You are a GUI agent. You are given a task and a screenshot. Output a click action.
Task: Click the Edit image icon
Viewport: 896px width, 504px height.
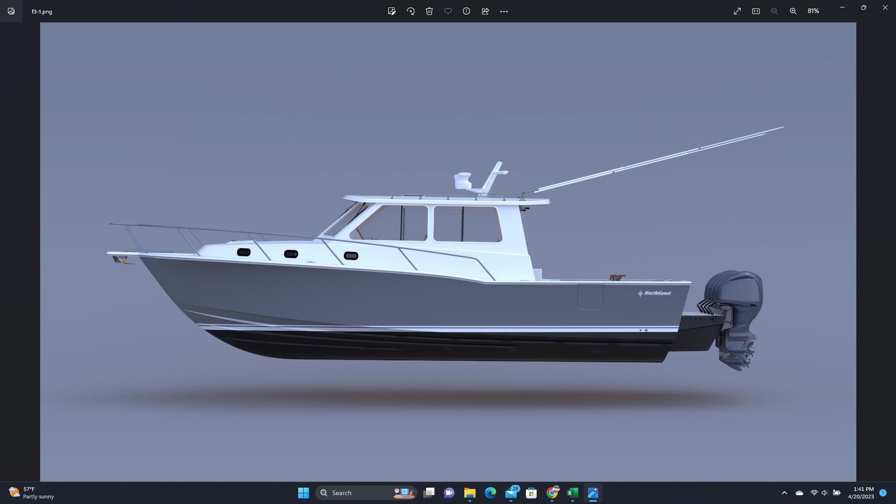(392, 11)
